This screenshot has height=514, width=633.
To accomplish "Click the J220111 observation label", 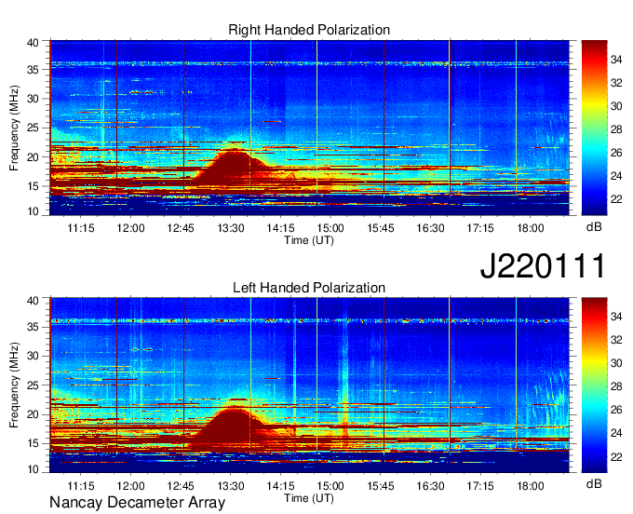I will tap(543, 265).
